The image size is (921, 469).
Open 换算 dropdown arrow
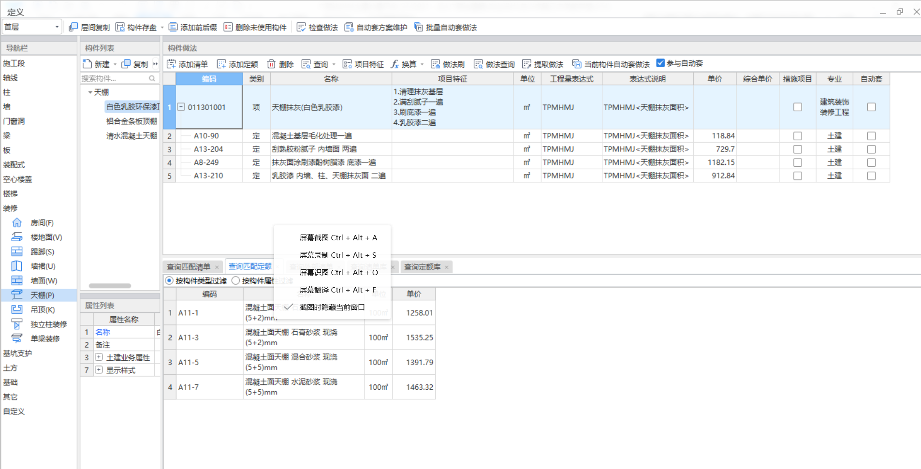pos(422,64)
